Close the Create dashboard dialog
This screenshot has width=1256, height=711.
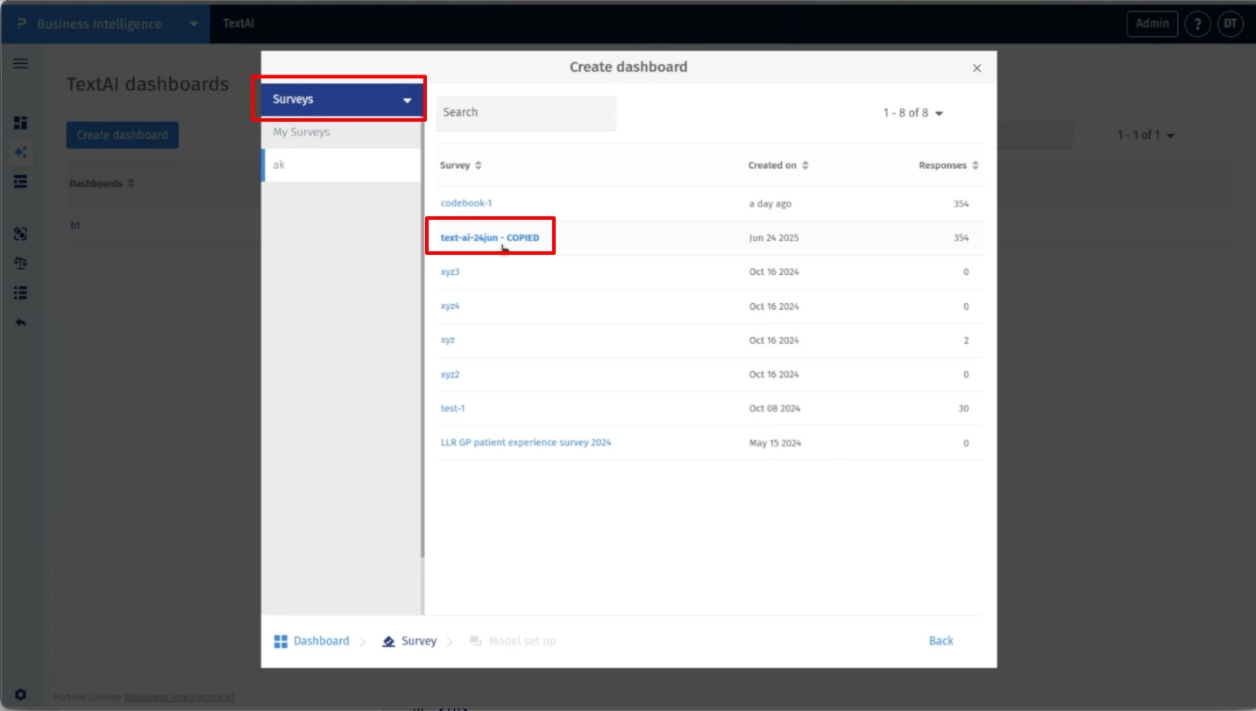[x=977, y=68]
